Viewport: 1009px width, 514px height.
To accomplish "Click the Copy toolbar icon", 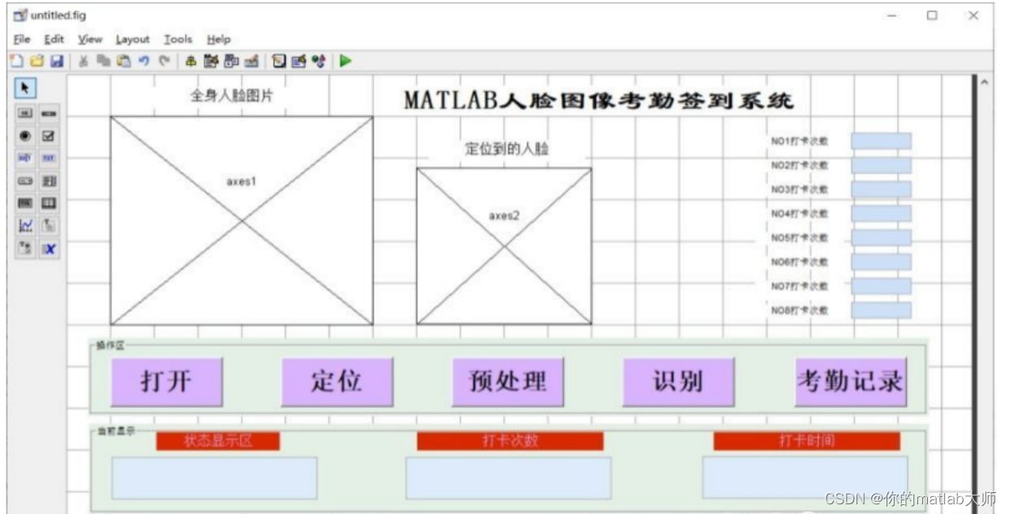I will [104, 61].
